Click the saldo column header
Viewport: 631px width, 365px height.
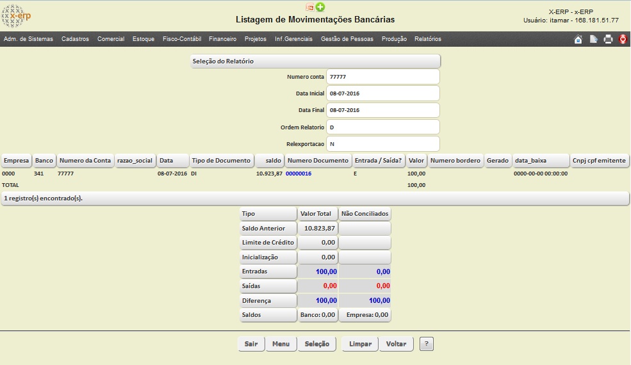tap(269, 161)
